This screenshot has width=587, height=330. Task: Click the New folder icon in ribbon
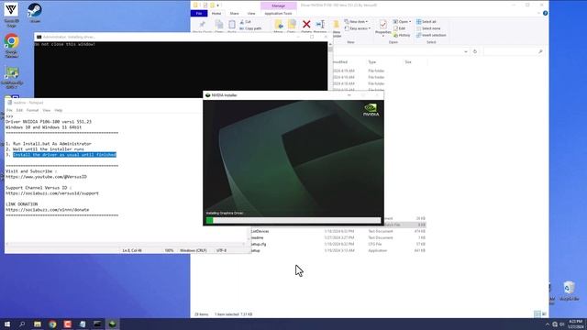click(x=337, y=25)
